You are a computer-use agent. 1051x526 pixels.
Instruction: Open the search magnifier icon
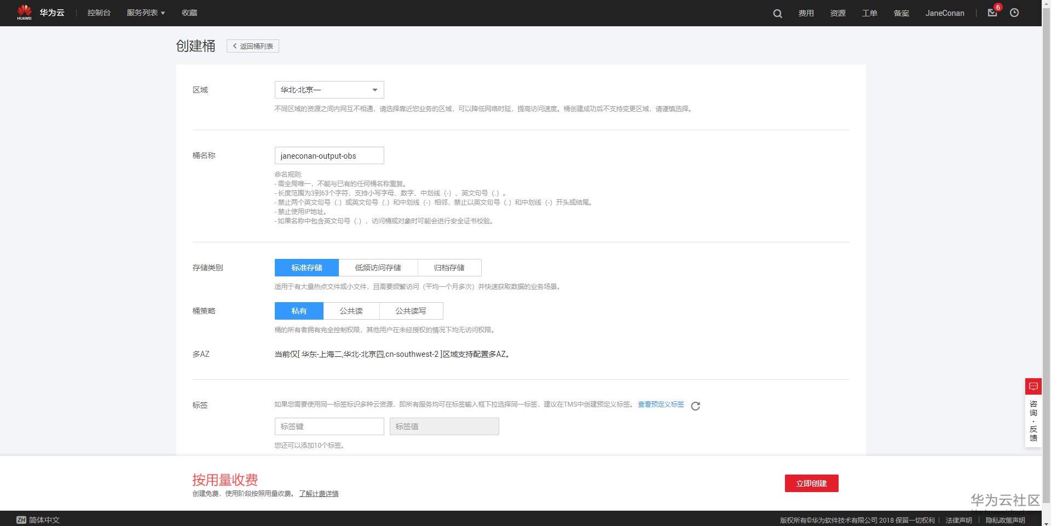[777, 13]
